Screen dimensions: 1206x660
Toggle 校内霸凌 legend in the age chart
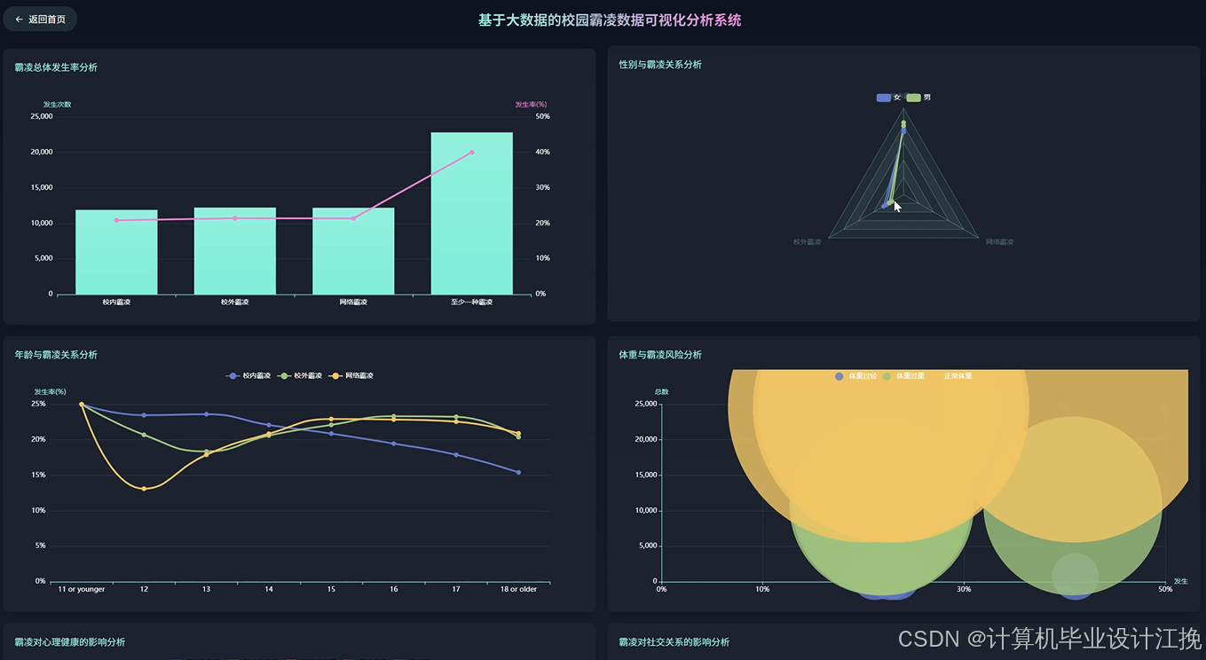pyautogui.click(x=248, y=376)
